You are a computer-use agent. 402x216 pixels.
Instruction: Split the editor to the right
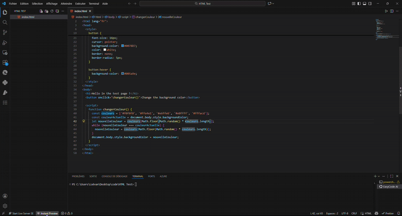point(392,11)
